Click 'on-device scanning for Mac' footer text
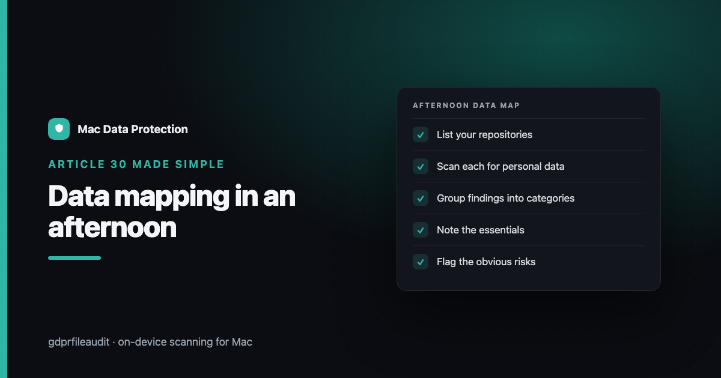 [x=185, y=342]
